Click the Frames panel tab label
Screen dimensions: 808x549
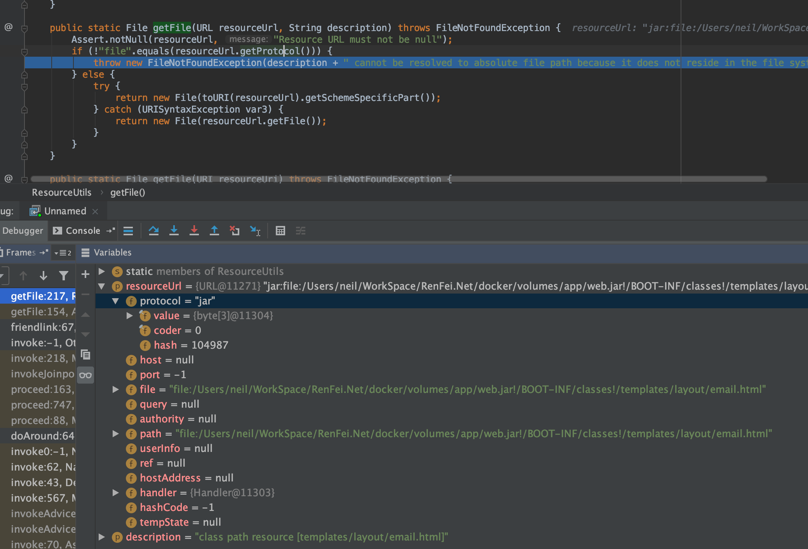coord(21,252)
